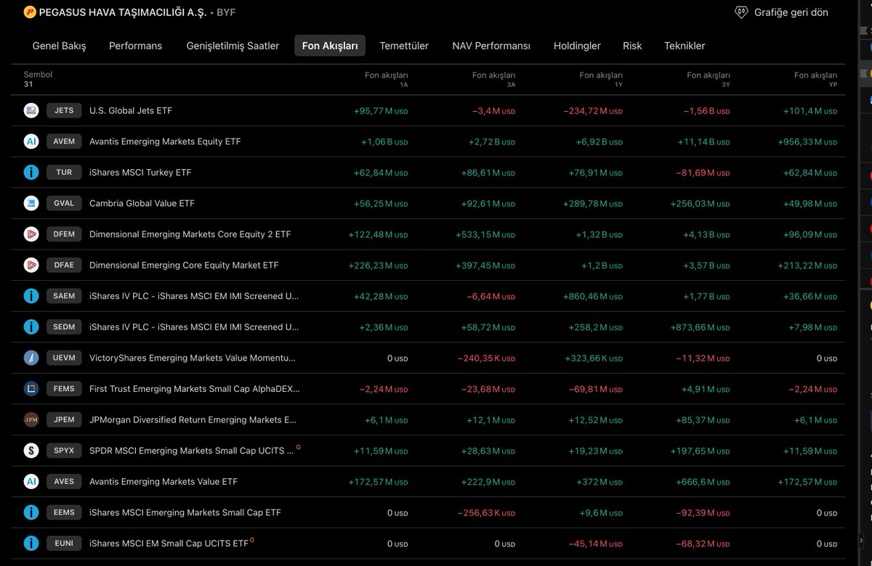Open the NAV Performansı tab
Screen dimensions: 872x566
(x=491, y=46)
